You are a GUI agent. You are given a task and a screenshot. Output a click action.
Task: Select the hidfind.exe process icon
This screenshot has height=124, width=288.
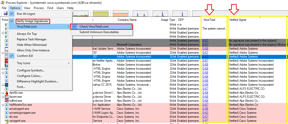click(x=7, y=101)
